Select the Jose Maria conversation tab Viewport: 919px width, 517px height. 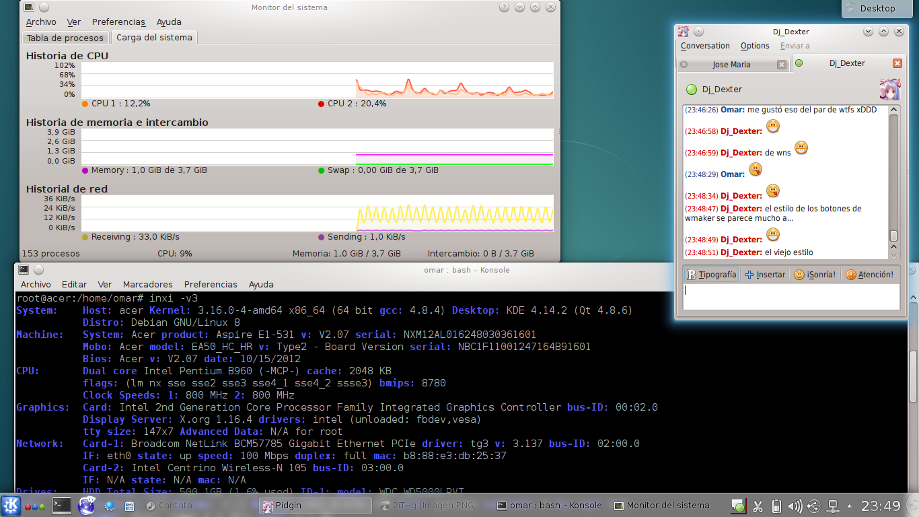coord(732,65)
